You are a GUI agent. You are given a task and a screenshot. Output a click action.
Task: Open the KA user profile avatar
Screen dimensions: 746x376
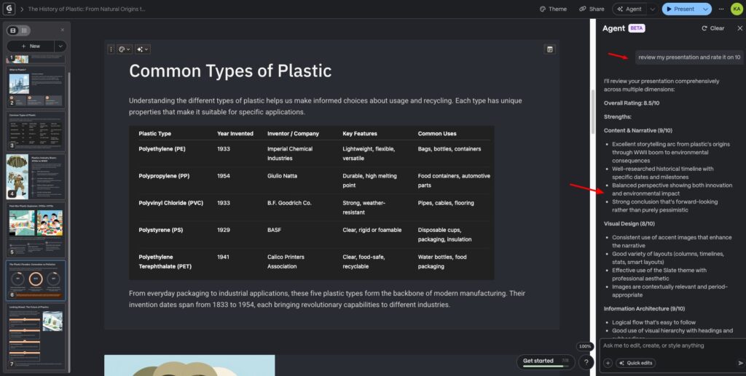point(737,9)
